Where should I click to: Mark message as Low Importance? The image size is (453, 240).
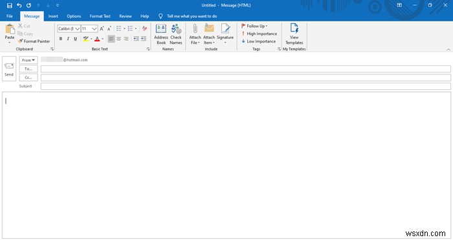coord(259,41)
